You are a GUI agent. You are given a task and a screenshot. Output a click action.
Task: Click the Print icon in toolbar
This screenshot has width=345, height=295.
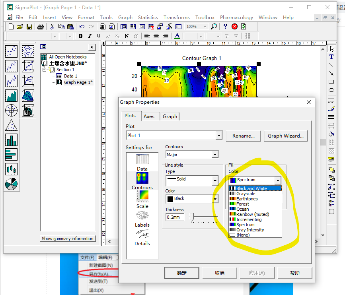[x=40, y=27]
